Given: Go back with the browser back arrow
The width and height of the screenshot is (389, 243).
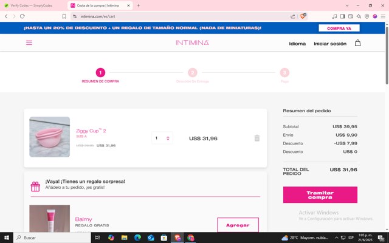Looking at the screenshot, I should click(x=6, y=16).
